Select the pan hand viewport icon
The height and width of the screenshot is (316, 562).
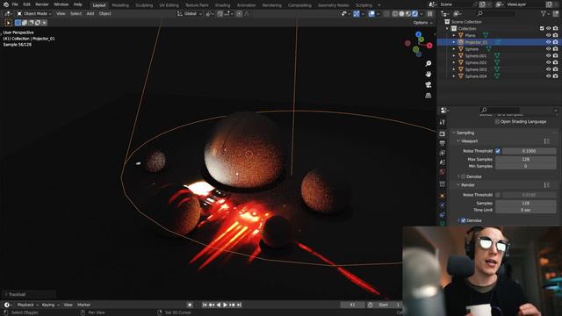429,74
